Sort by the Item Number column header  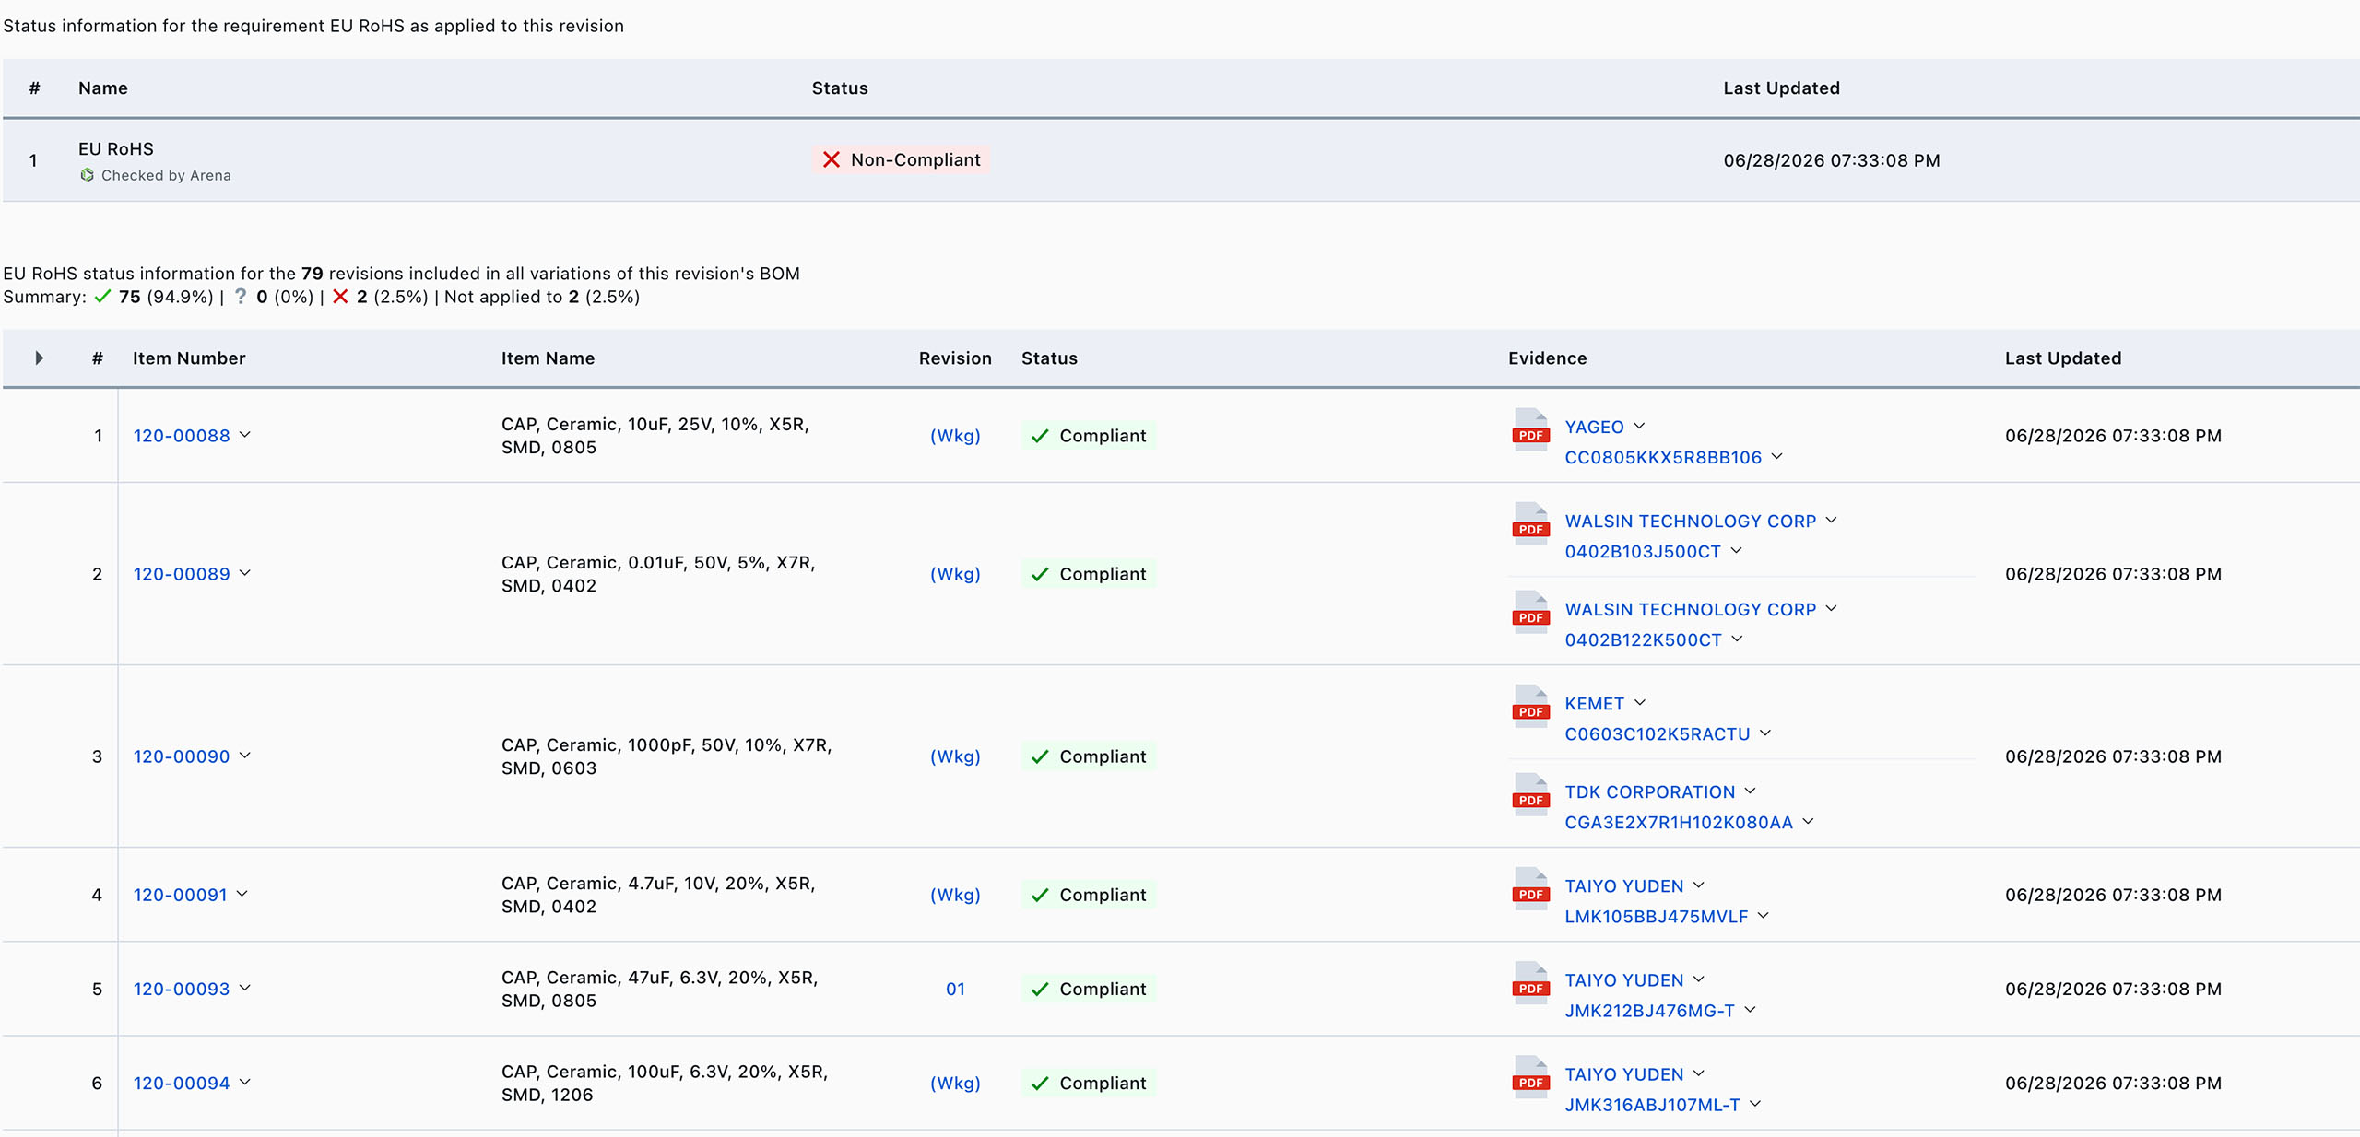pyautogui.click(x=189, y=358)
